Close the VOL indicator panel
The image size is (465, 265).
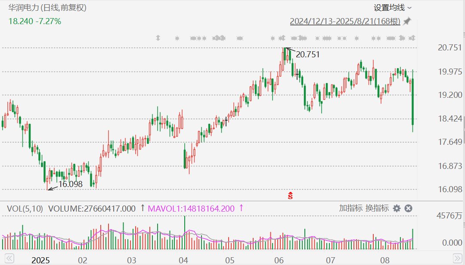pyautogui.click(x=408, y=209)
